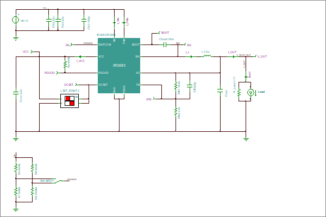Select resistor R5 symbol
Image resolution: width=326 pixels, height=217 pixels.
pyautogui.click(x=16, y=168)
